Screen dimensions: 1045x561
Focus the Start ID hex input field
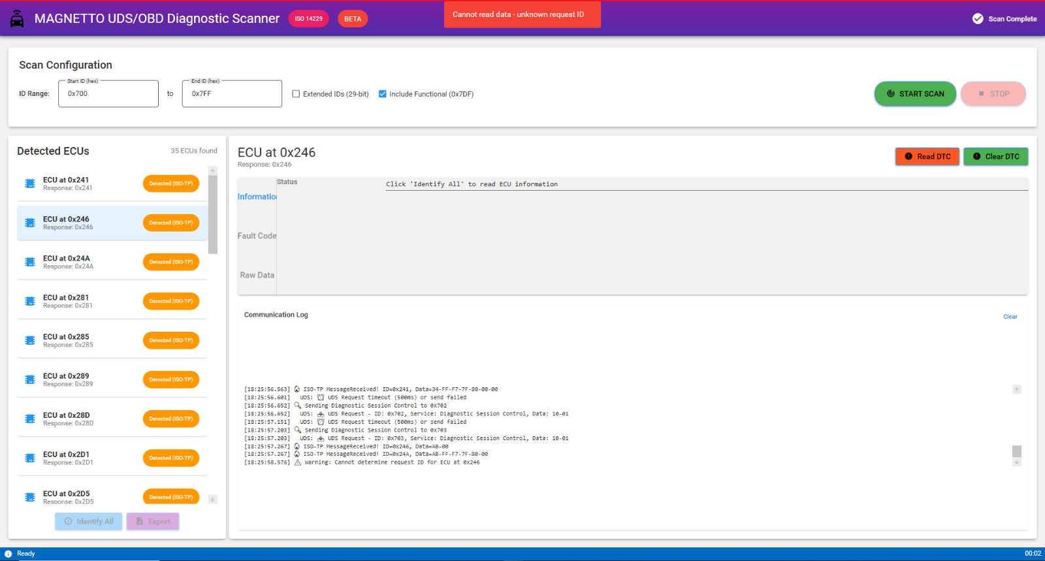[108, 94]
